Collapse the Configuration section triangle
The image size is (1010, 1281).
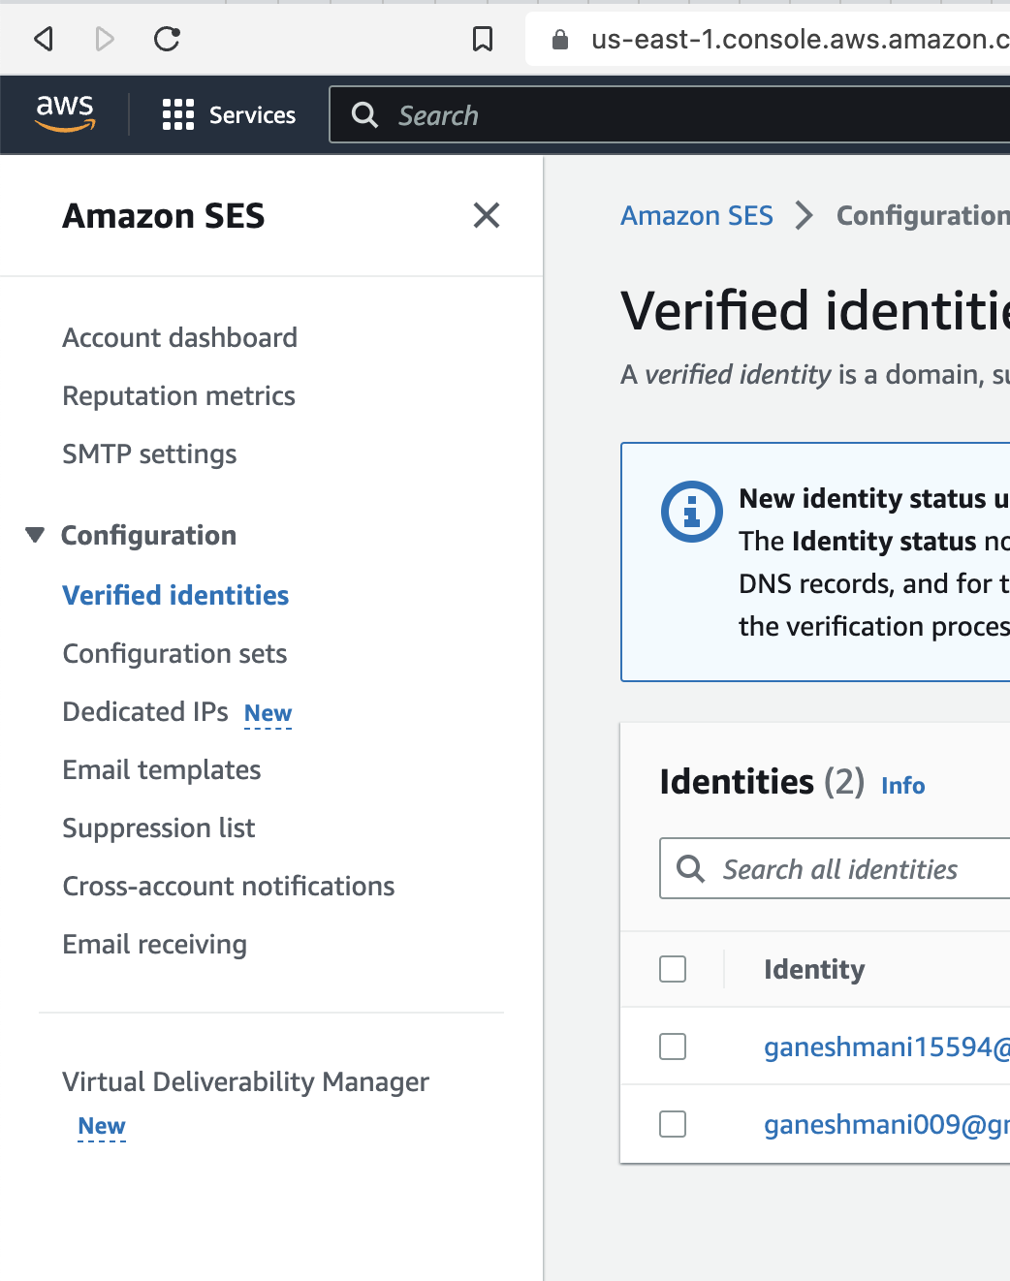coord(35,535)
